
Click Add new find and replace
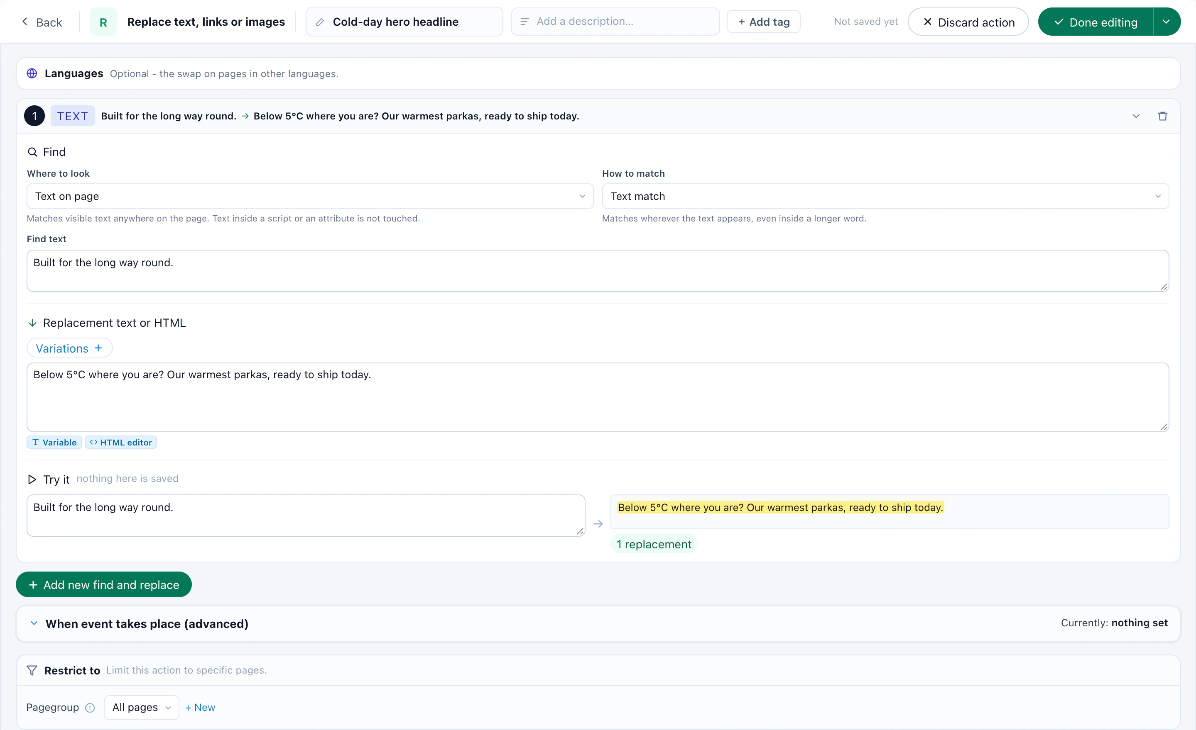pyautogui.click(x=104, y=584)
